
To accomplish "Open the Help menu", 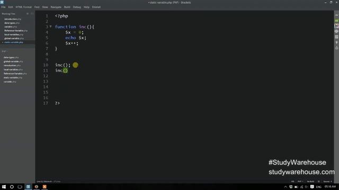I will click(86, 7).
